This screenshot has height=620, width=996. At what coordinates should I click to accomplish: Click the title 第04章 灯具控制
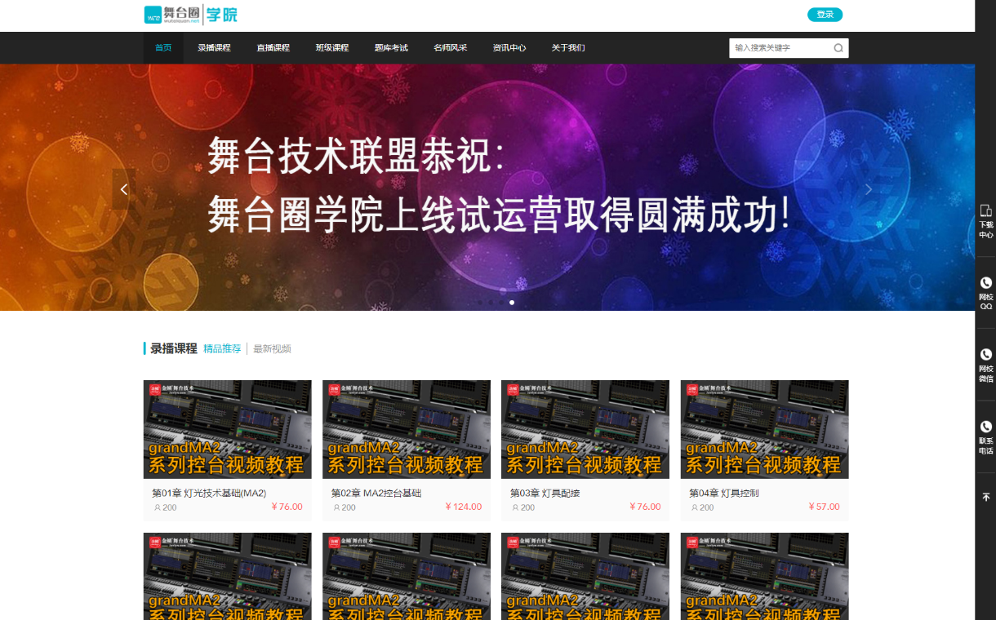tap(724, 494)
